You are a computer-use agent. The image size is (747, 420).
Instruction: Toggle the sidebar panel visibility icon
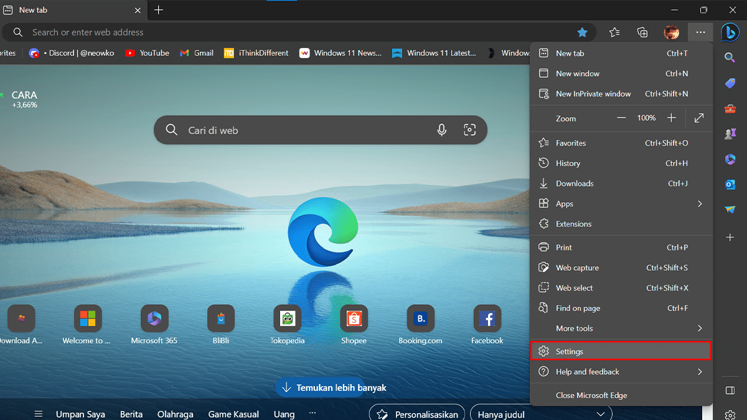(x=730, y=390)
